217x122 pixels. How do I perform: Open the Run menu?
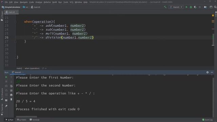(60, 2)
